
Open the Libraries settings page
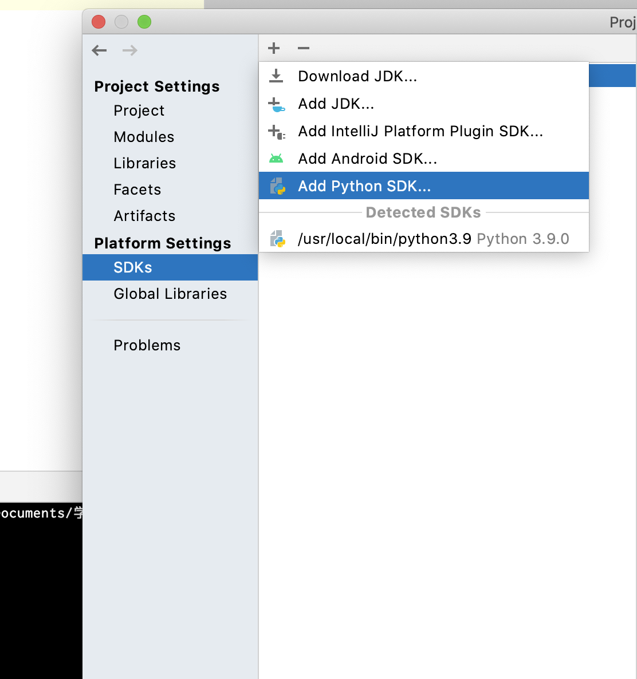tap(145, 163)
